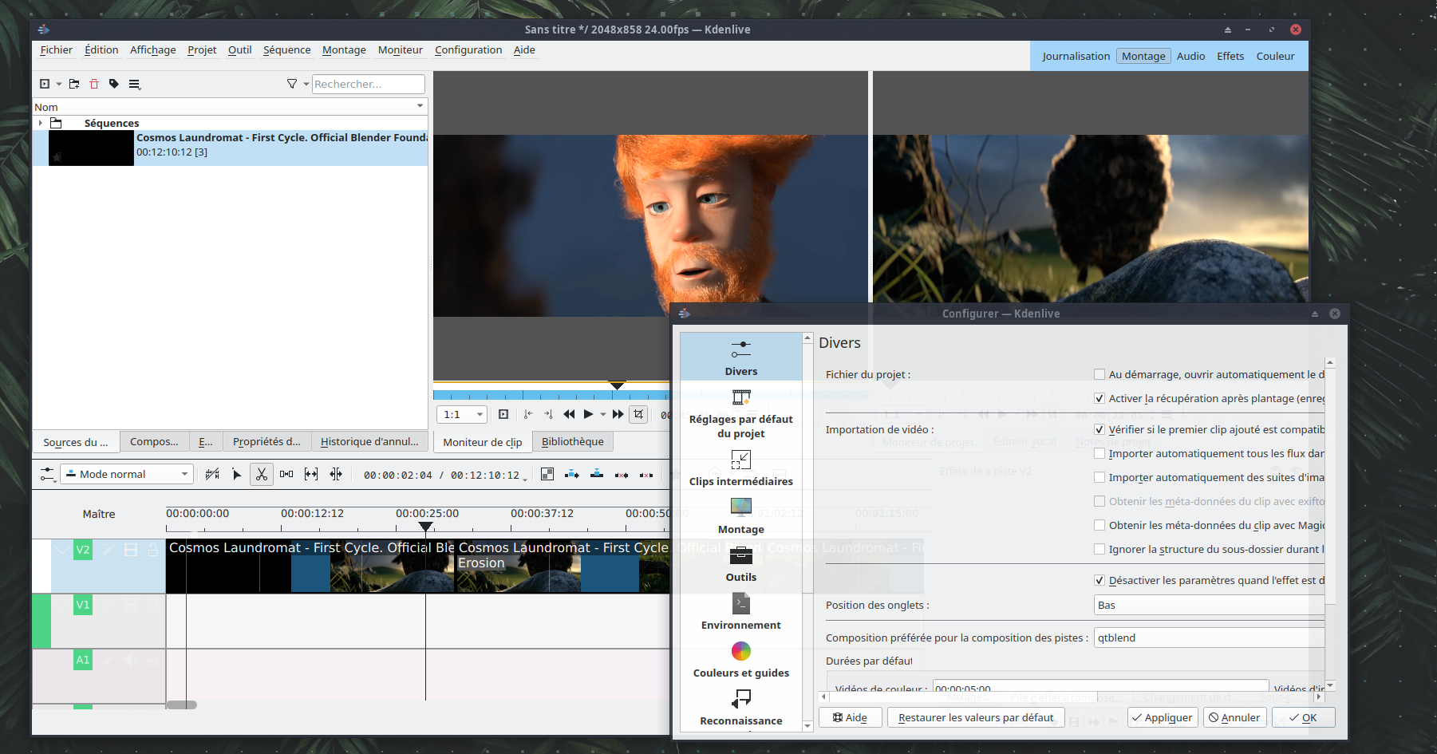The height and width of the screenshot is (754, 1437).
Task: Open the Séquence menu
Action: 286,49
